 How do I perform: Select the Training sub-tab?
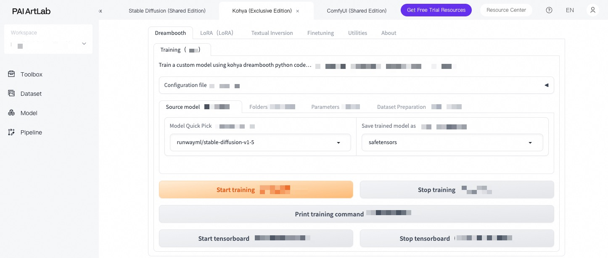point(182,50)
